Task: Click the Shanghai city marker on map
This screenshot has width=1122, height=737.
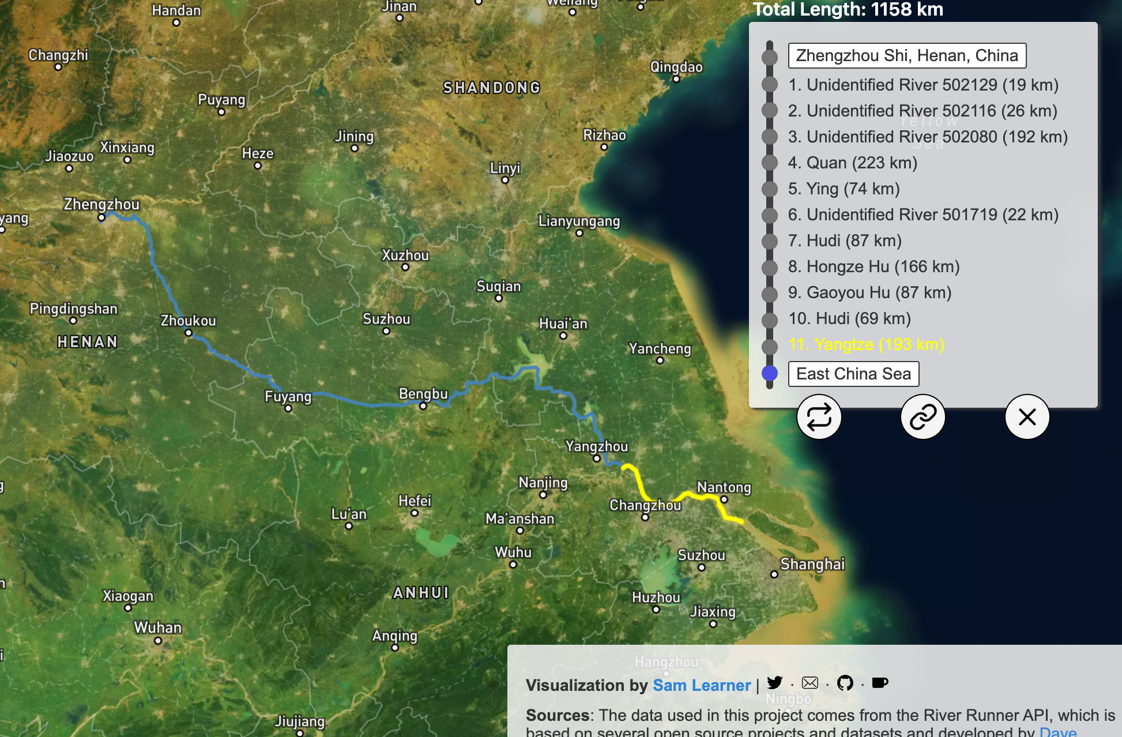Action: 774,574
